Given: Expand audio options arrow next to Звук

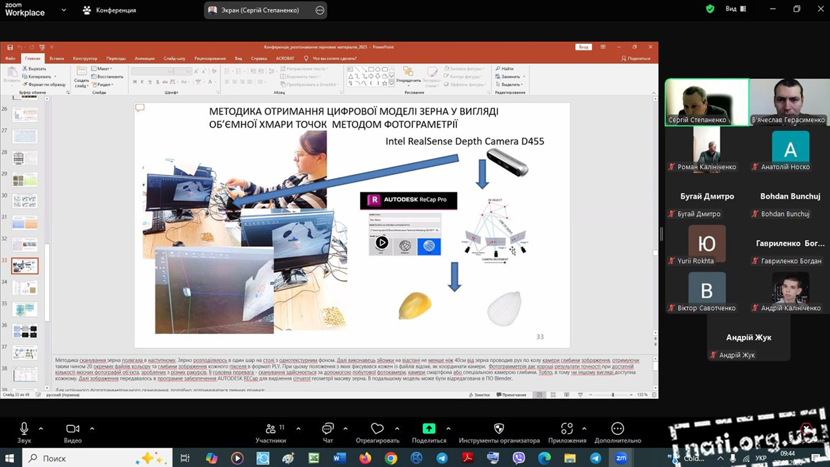Looking at the screenshot, I should pos(41,429).
